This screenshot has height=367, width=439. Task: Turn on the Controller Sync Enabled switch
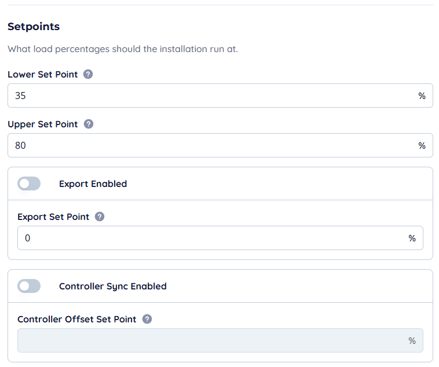29,286
